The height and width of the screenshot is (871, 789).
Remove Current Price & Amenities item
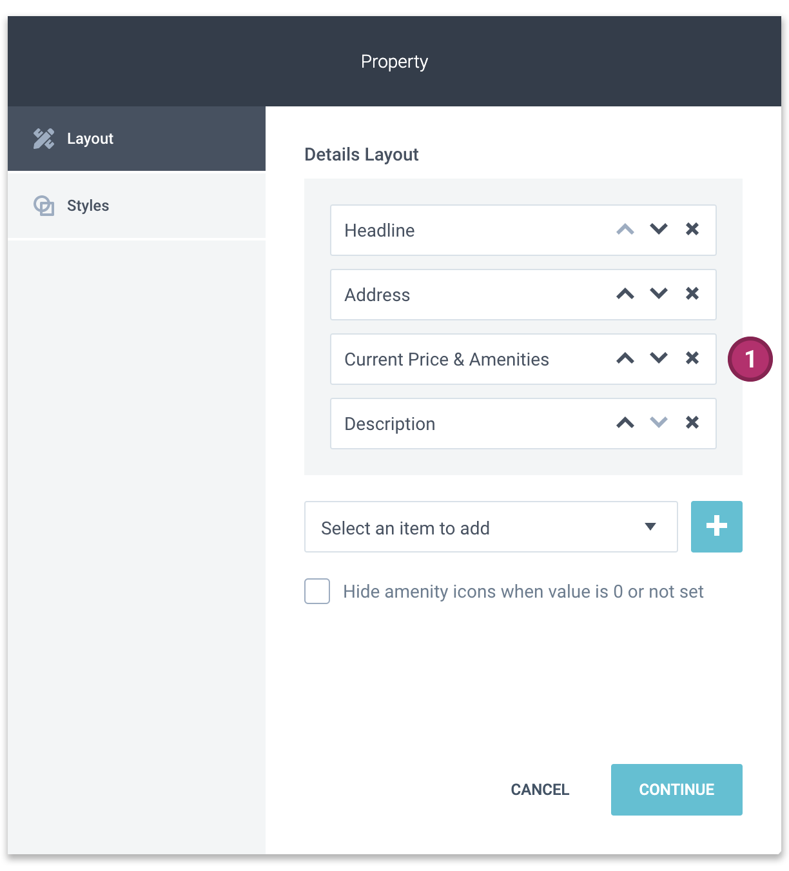[692, 358]
